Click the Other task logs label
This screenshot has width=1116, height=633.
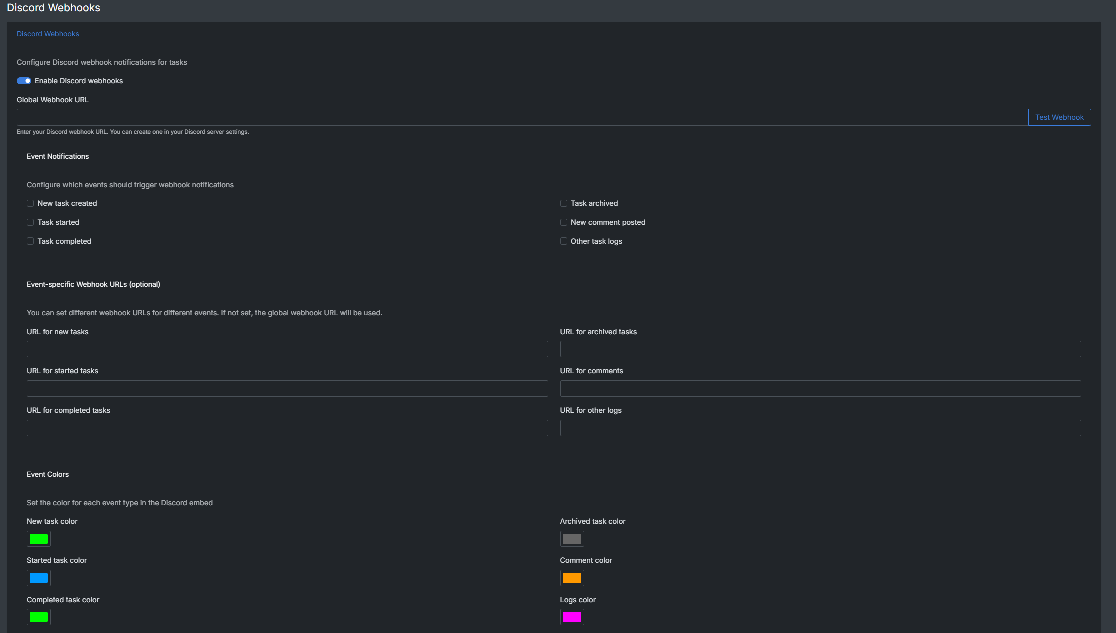[596, 241]
